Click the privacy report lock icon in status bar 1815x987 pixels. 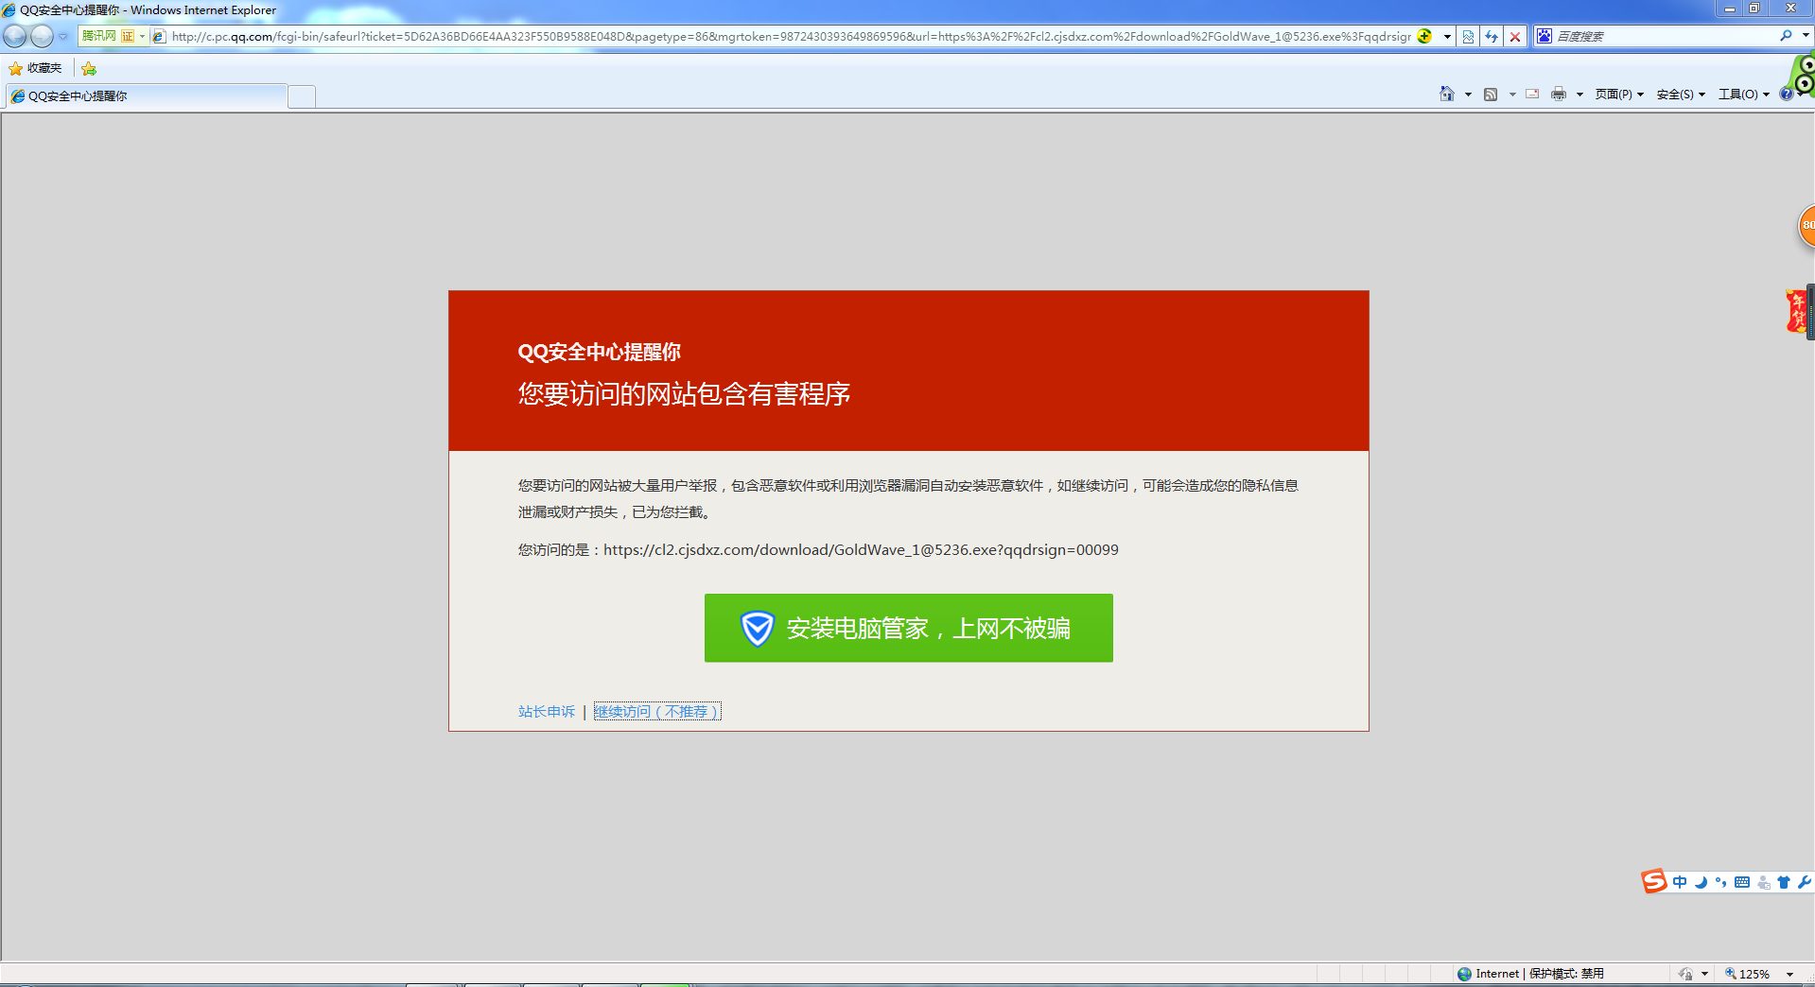[x=1685, y=974]
